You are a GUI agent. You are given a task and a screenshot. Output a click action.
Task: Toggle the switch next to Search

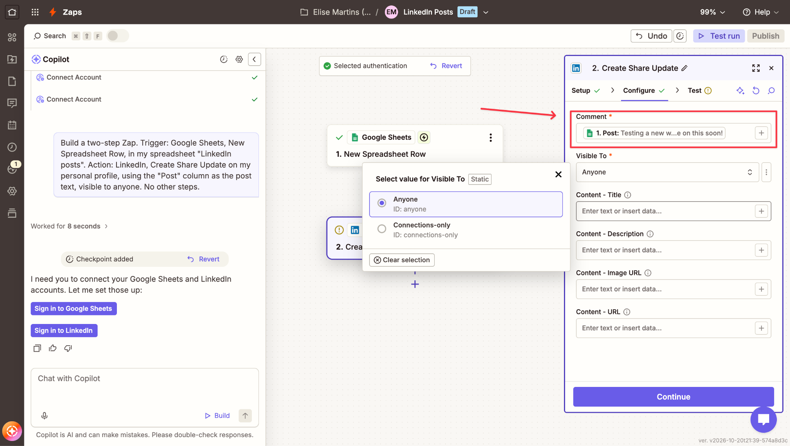point(118,36)
